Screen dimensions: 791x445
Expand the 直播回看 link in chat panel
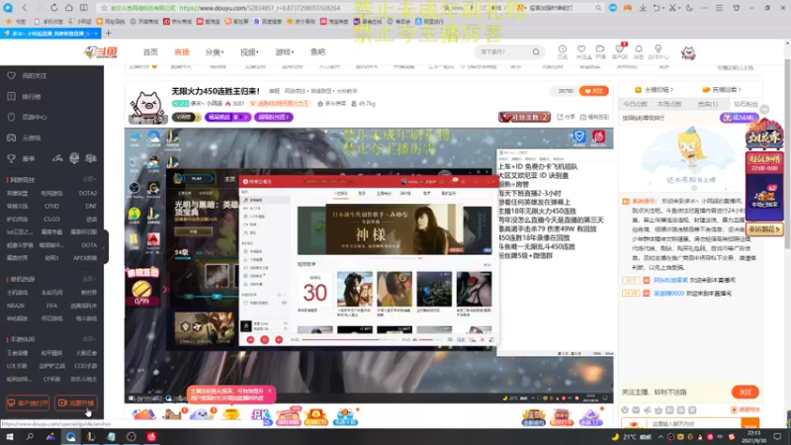(x=722, y=90)
